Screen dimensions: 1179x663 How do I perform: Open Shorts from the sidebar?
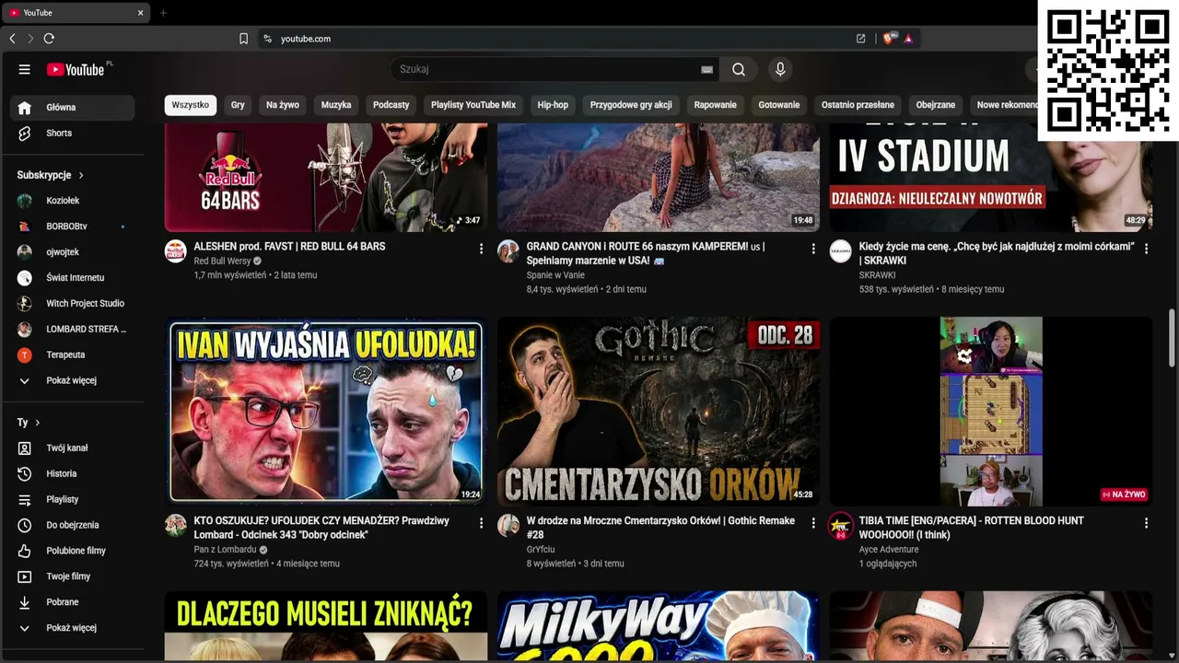(x=73, y=134)
